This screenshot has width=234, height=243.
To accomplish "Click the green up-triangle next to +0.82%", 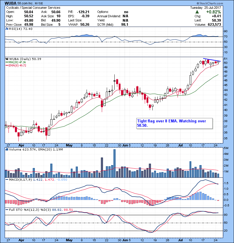I will 197,12.
